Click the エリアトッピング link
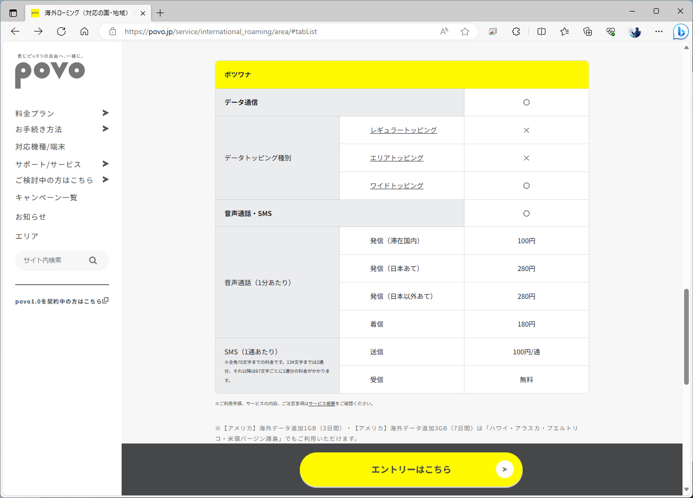The width and height of the screenshot is (693, 498). pyautogui.click(x=397, y=158)
